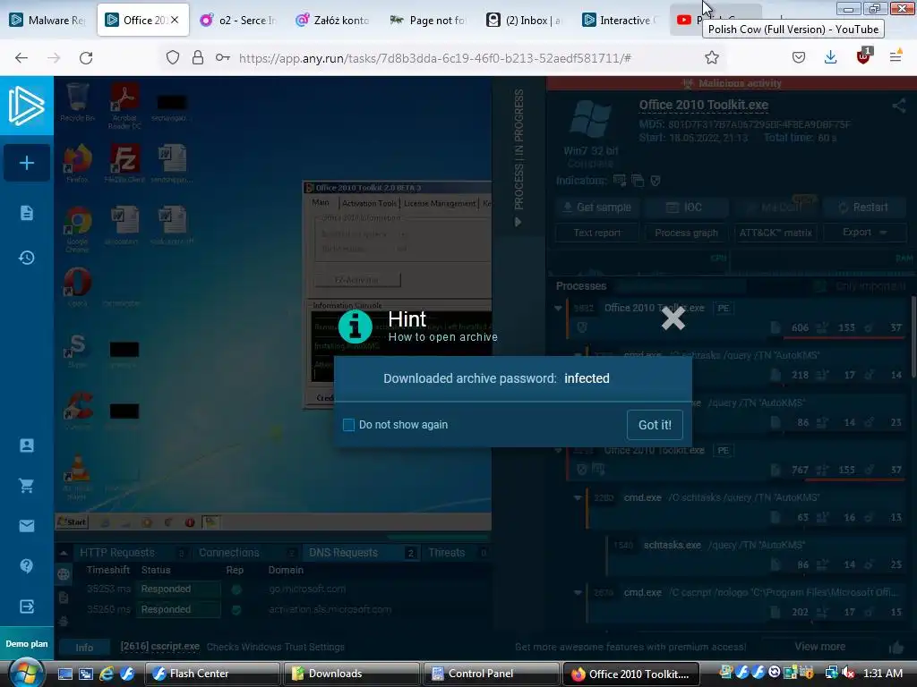
Task: Switch to '(2) Inbox' browser tab
Action: (x=523, y=21)
